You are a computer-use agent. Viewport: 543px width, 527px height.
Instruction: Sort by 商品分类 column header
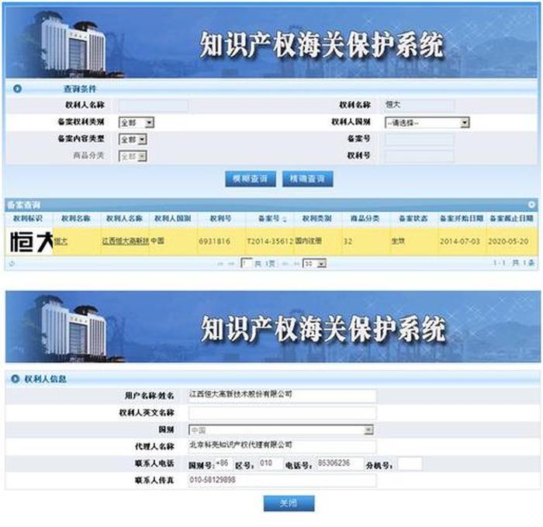pos(365,219)
